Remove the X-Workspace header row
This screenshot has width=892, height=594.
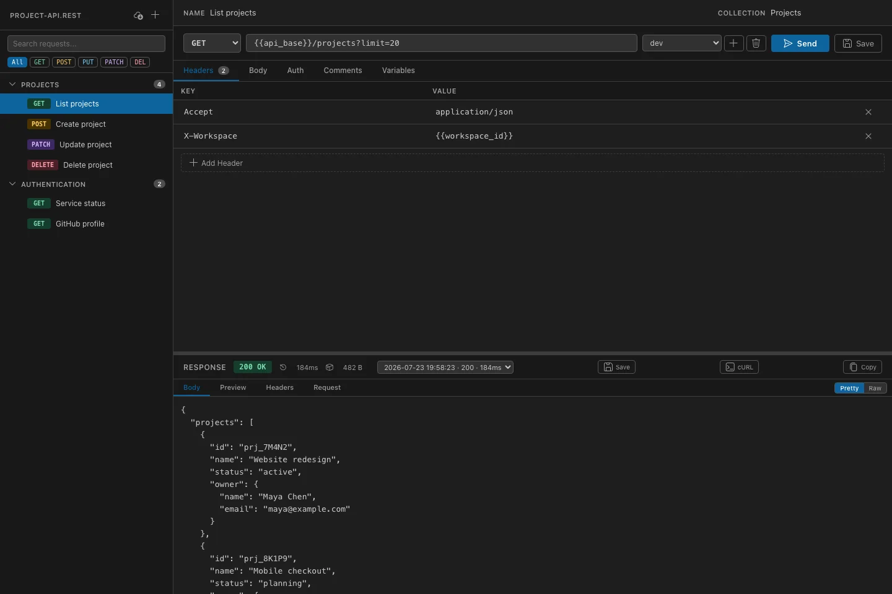(868, 136)
